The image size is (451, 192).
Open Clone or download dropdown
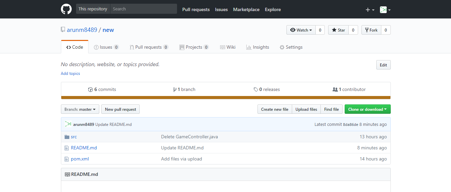(x=368, y=109)
